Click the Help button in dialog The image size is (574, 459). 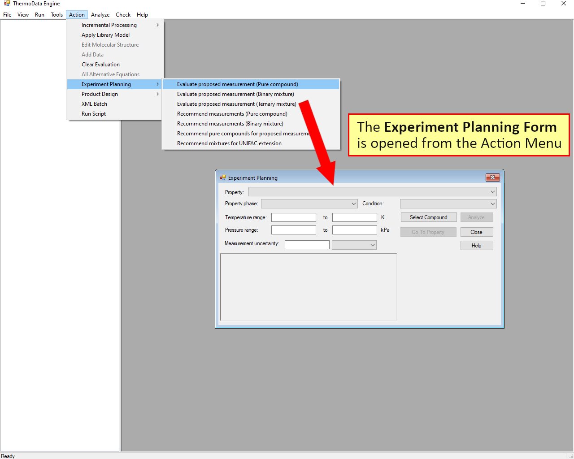pyautogui.click(x=476, y=246)
